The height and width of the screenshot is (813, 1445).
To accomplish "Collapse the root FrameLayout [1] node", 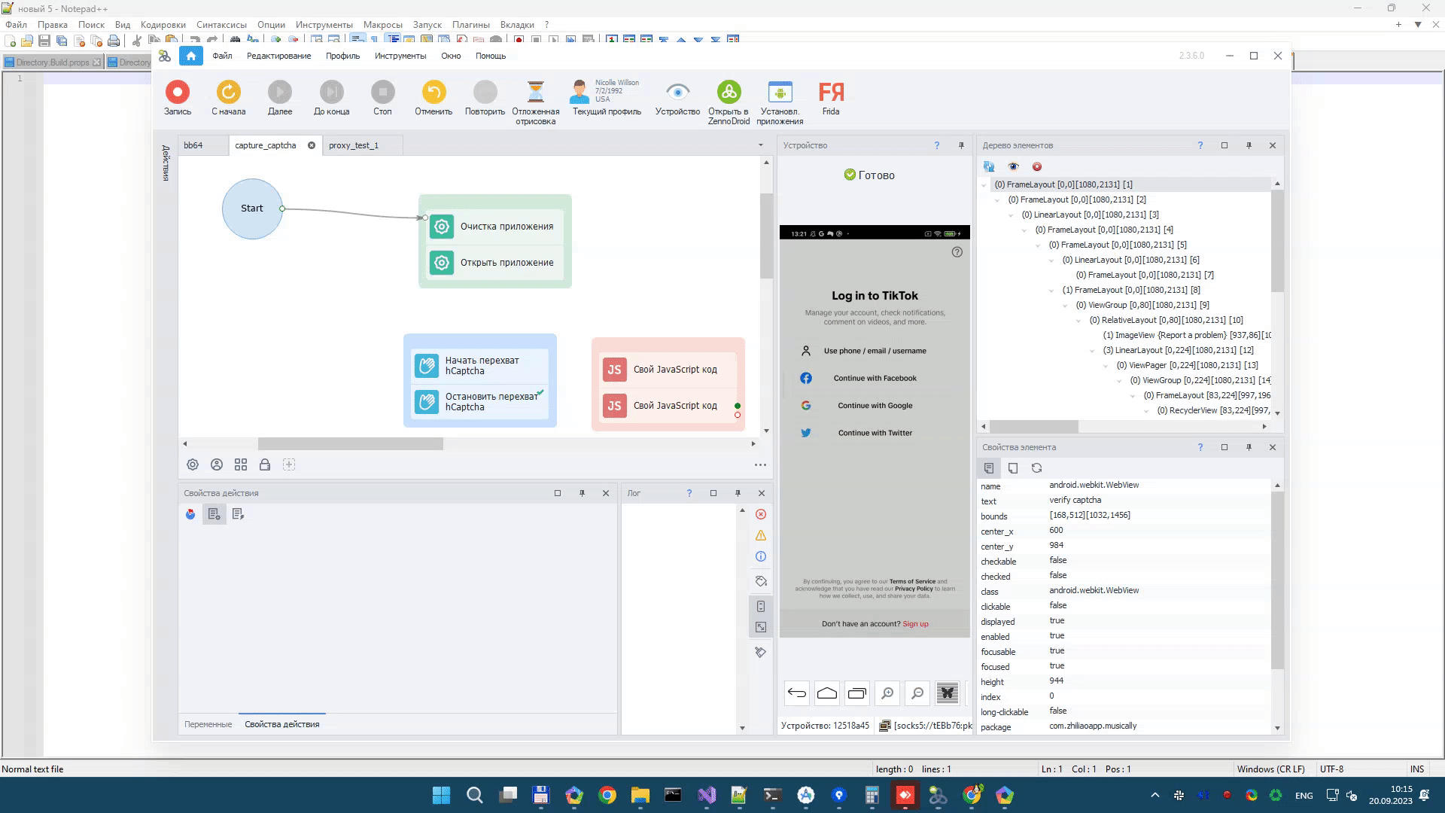I will point(984,185).
